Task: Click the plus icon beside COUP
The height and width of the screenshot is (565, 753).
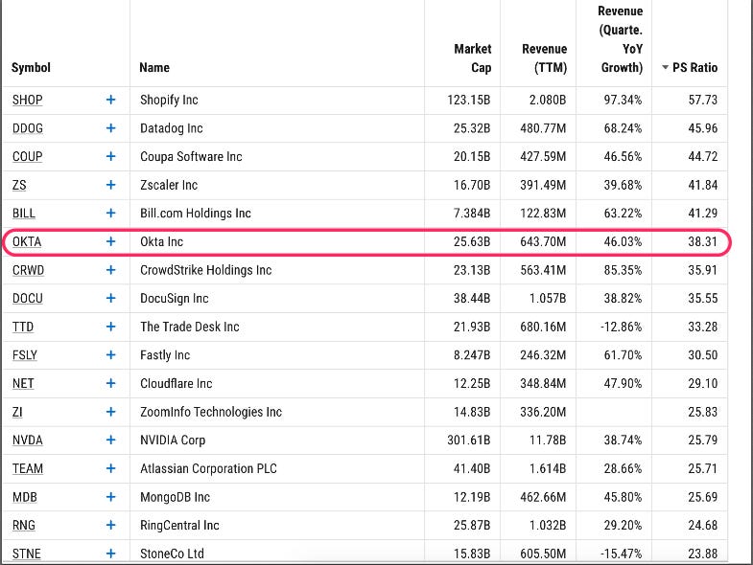Action: click(111, 156)
